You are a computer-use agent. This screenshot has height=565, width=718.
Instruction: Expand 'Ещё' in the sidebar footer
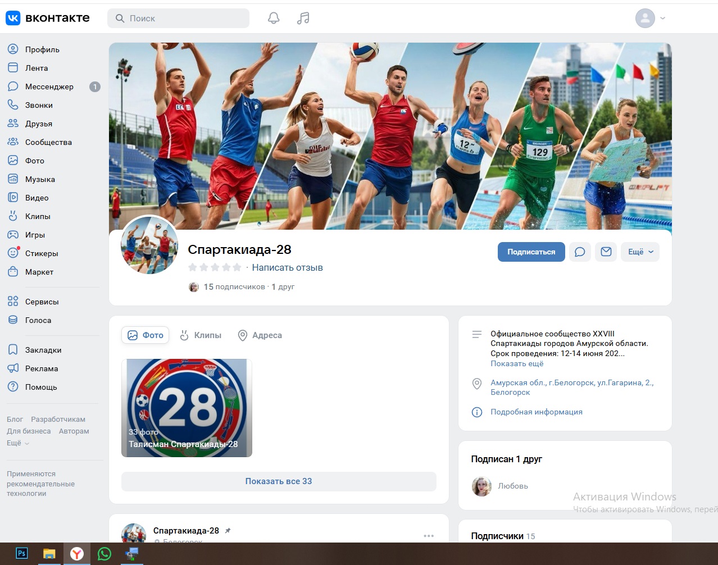pyautogui.click(x=18, y=443)
